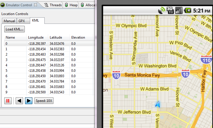Click the battery charging icon
213x128 pixels.
[x=188, y=11]
